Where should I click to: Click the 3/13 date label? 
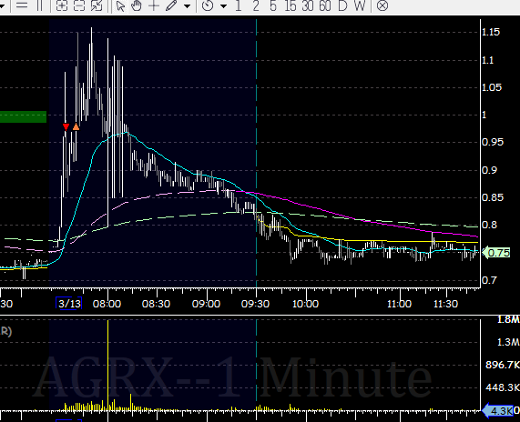(69, 304)
